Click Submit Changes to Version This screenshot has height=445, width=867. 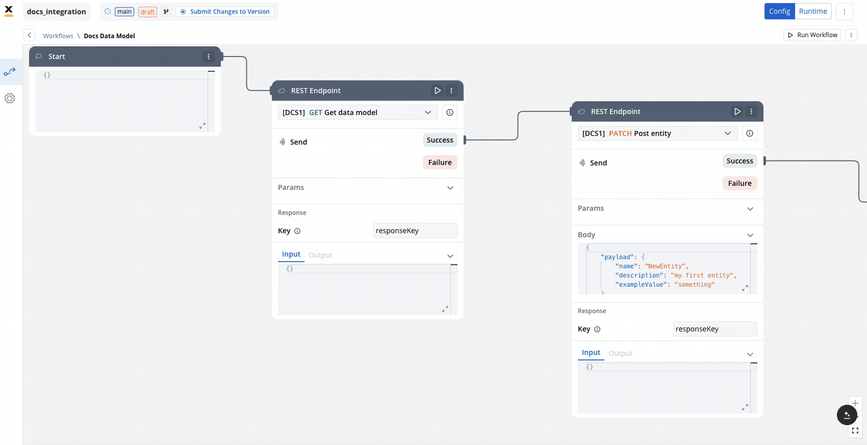[225, 12]
